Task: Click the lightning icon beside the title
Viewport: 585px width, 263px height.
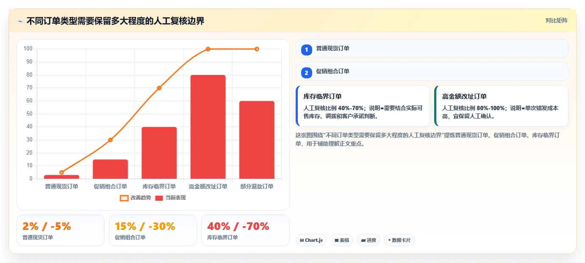Action: pos(20,21)
